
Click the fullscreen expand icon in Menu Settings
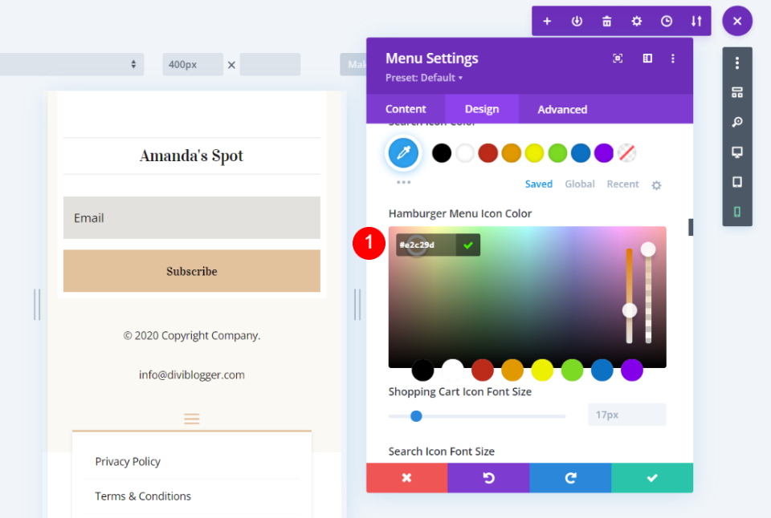pos(618,59)
